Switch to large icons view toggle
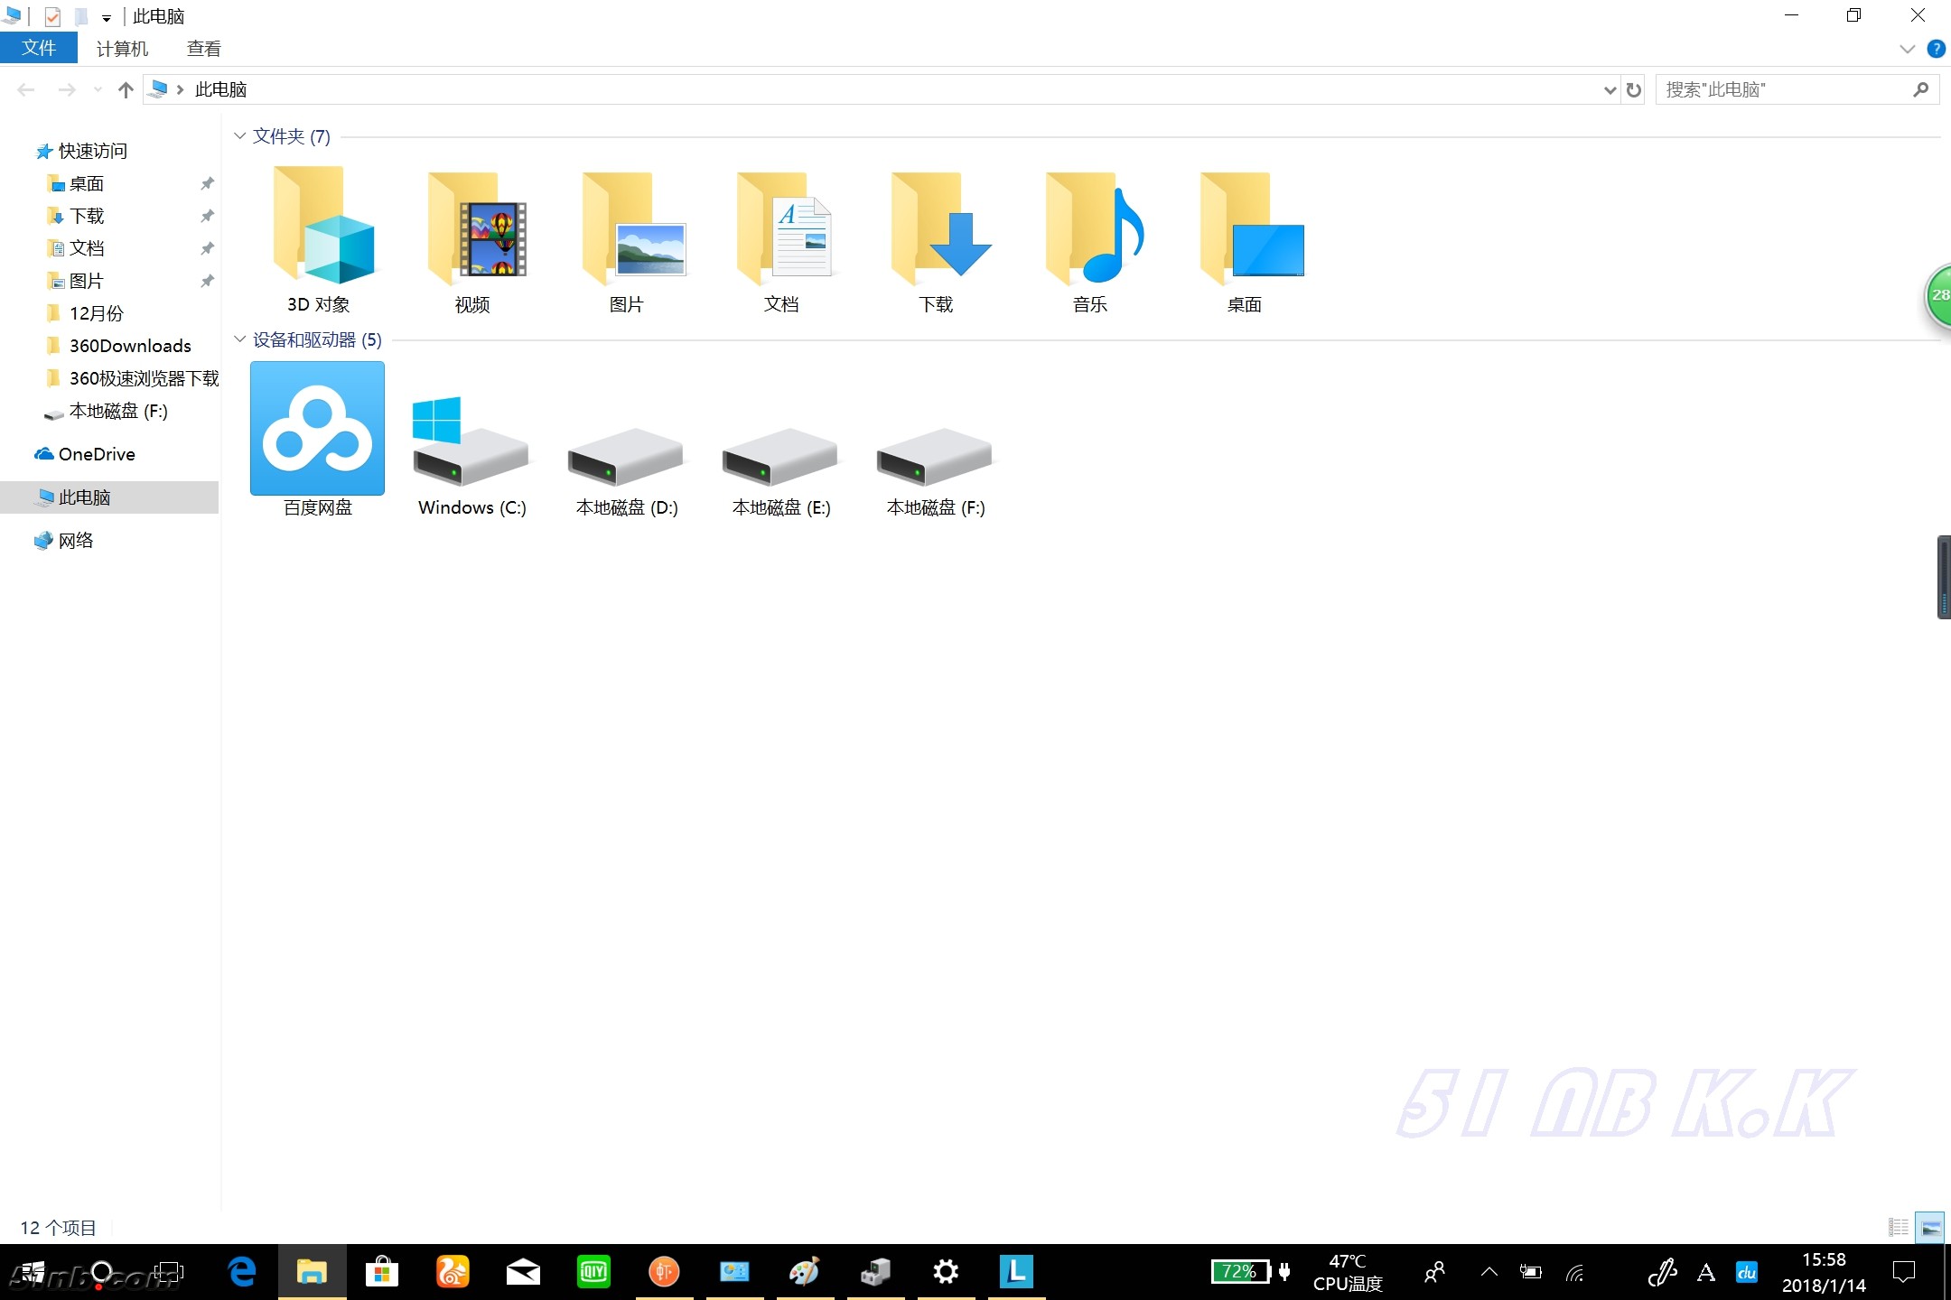 click(x=1930, y=1228)
